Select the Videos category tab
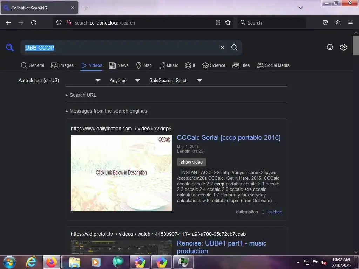Viewport: 359px width, 269px height. coord(92,65)
